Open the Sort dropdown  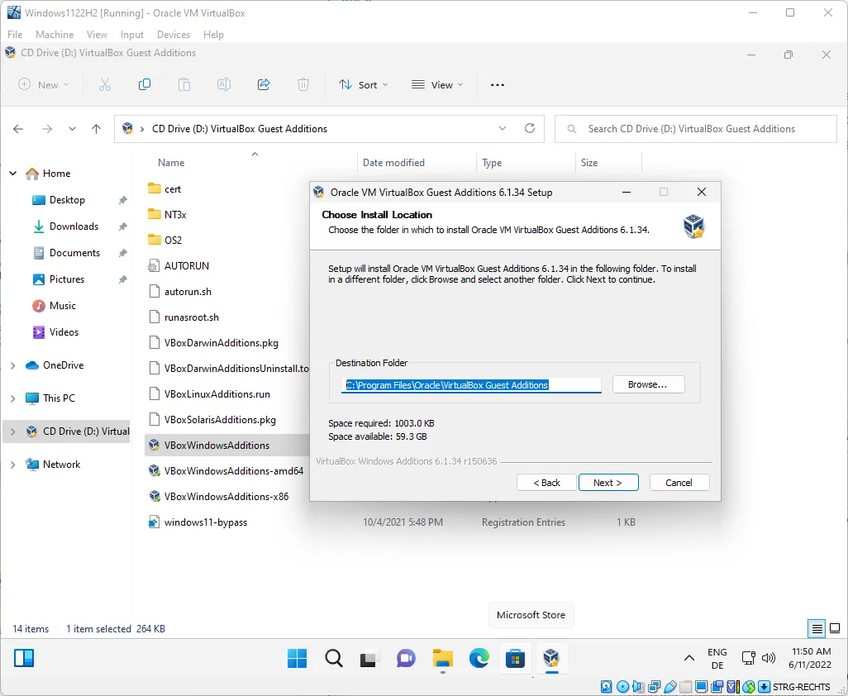(364, 85)
